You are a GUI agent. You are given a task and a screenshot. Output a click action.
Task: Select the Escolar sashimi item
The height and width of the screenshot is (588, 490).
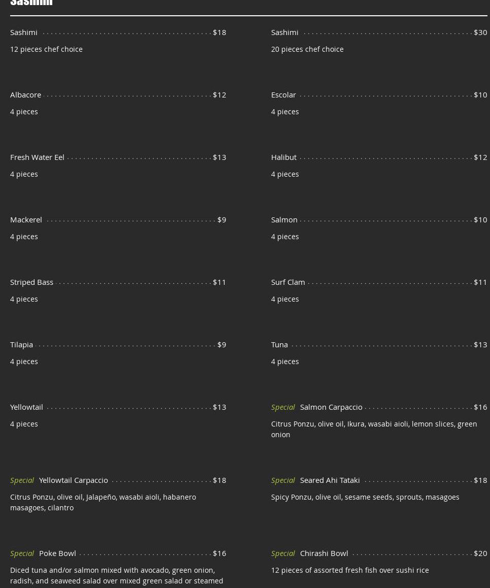point(283,94)
